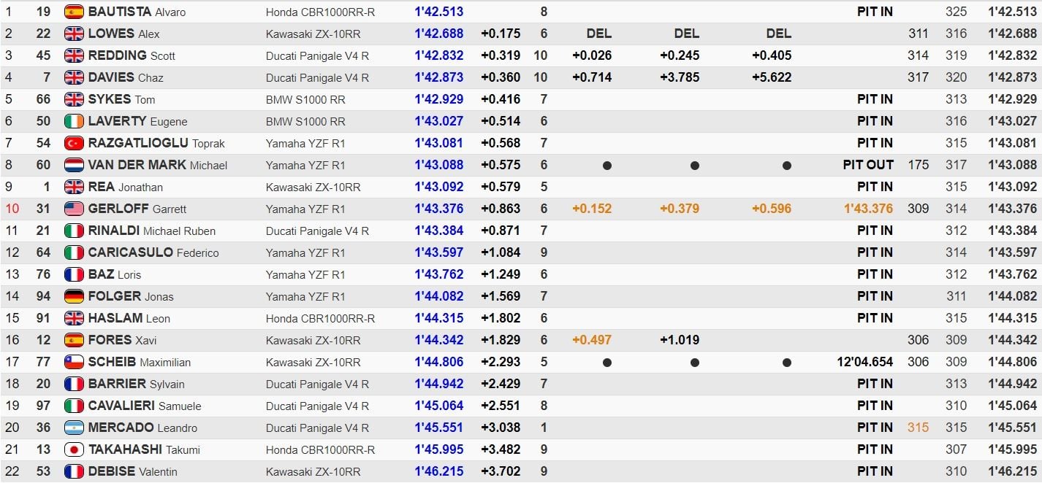Select rider name BAUTISTA Alvaro
Screen dimensions: 1042x483
(137, 12)
